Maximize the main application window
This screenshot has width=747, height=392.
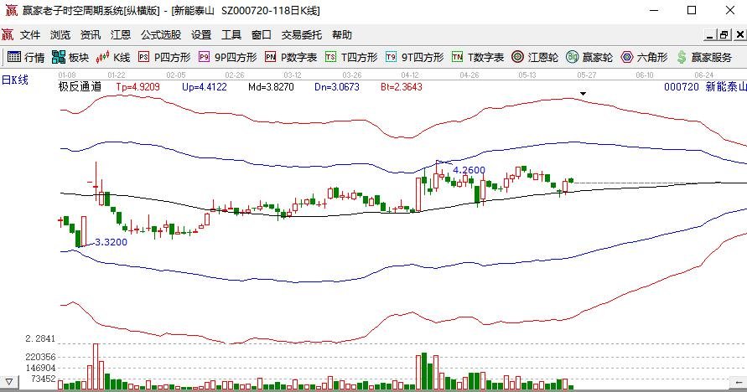tap(692, 10)
